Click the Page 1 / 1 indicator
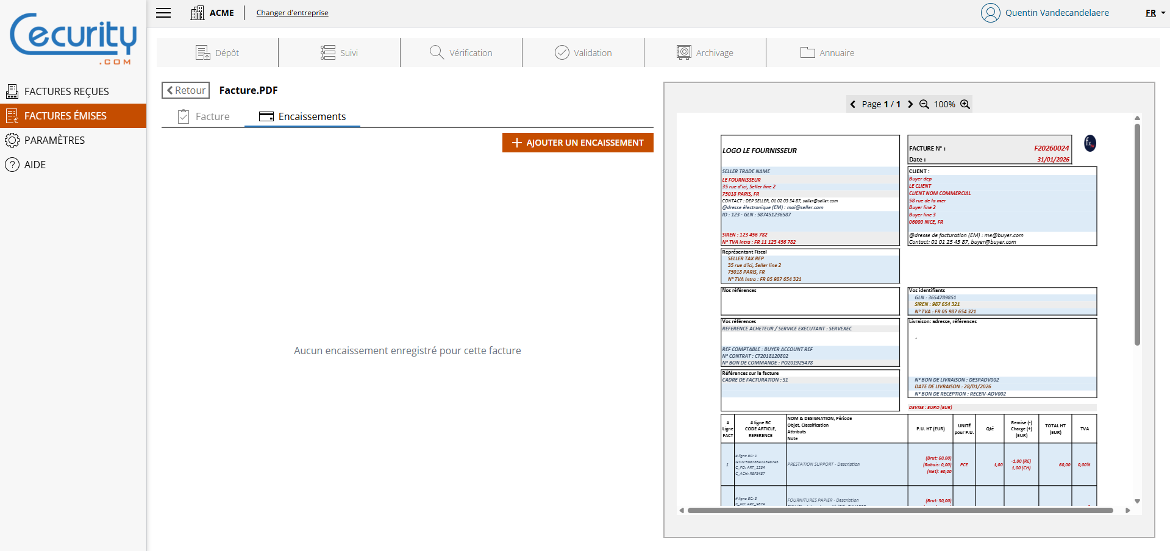Viewport: 1170px width, 551px height. (881, 104)
